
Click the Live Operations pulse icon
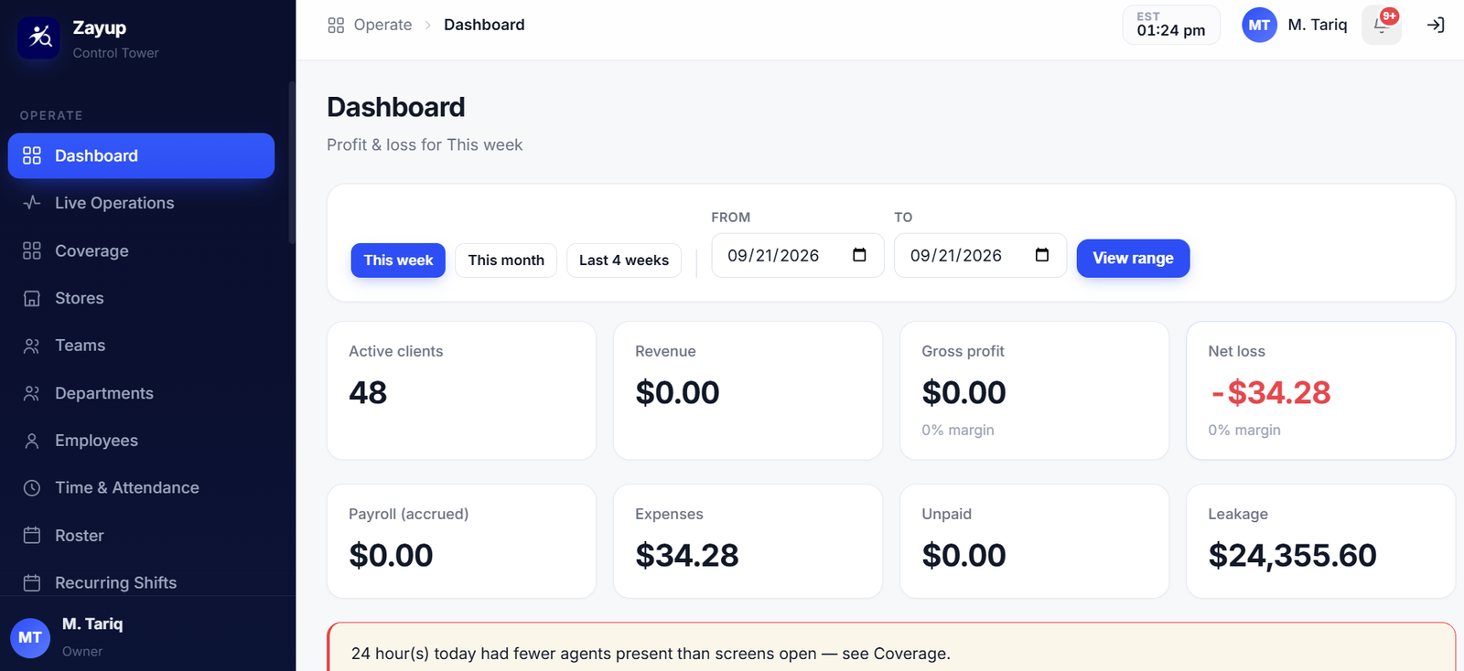click(x=32, y=203)
